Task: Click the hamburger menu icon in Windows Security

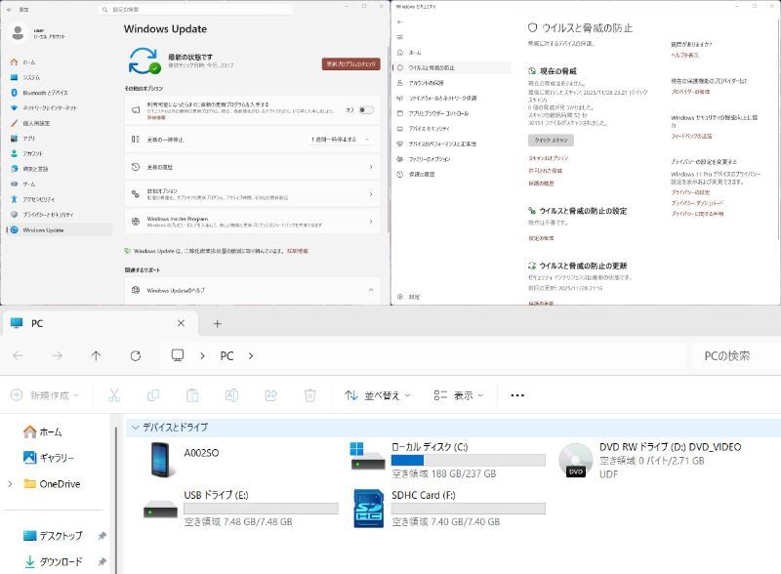Action: pyautogui.click(x=400, y=37)
